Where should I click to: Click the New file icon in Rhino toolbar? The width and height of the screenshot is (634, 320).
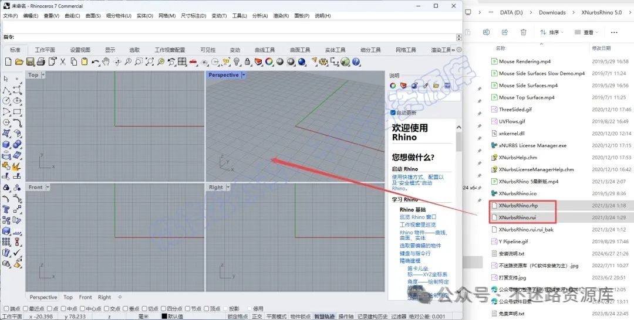8,62
